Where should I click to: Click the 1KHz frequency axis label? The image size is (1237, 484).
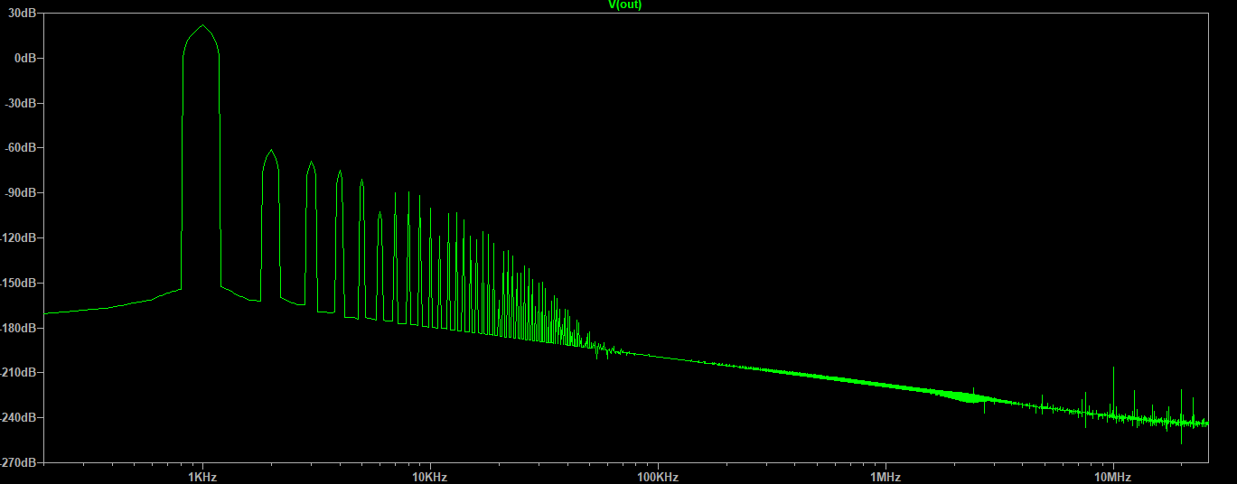[x=202, y=476]
